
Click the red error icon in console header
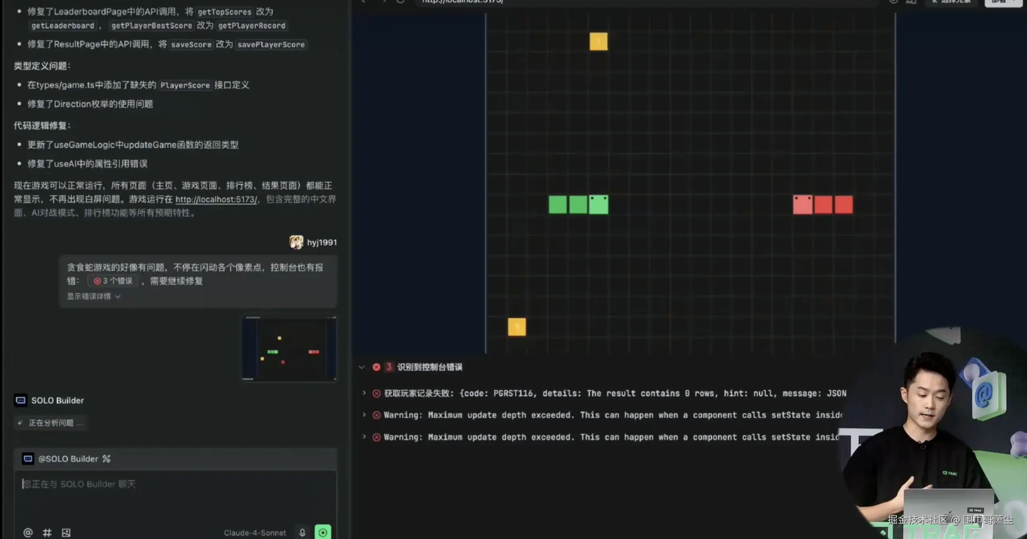coord(376,367)
